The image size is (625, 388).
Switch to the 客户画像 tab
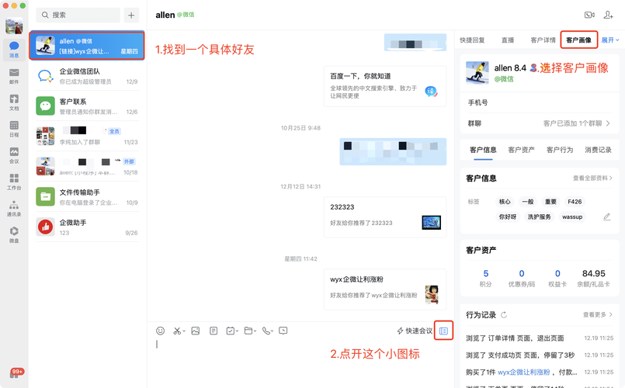tap(578, 40)
